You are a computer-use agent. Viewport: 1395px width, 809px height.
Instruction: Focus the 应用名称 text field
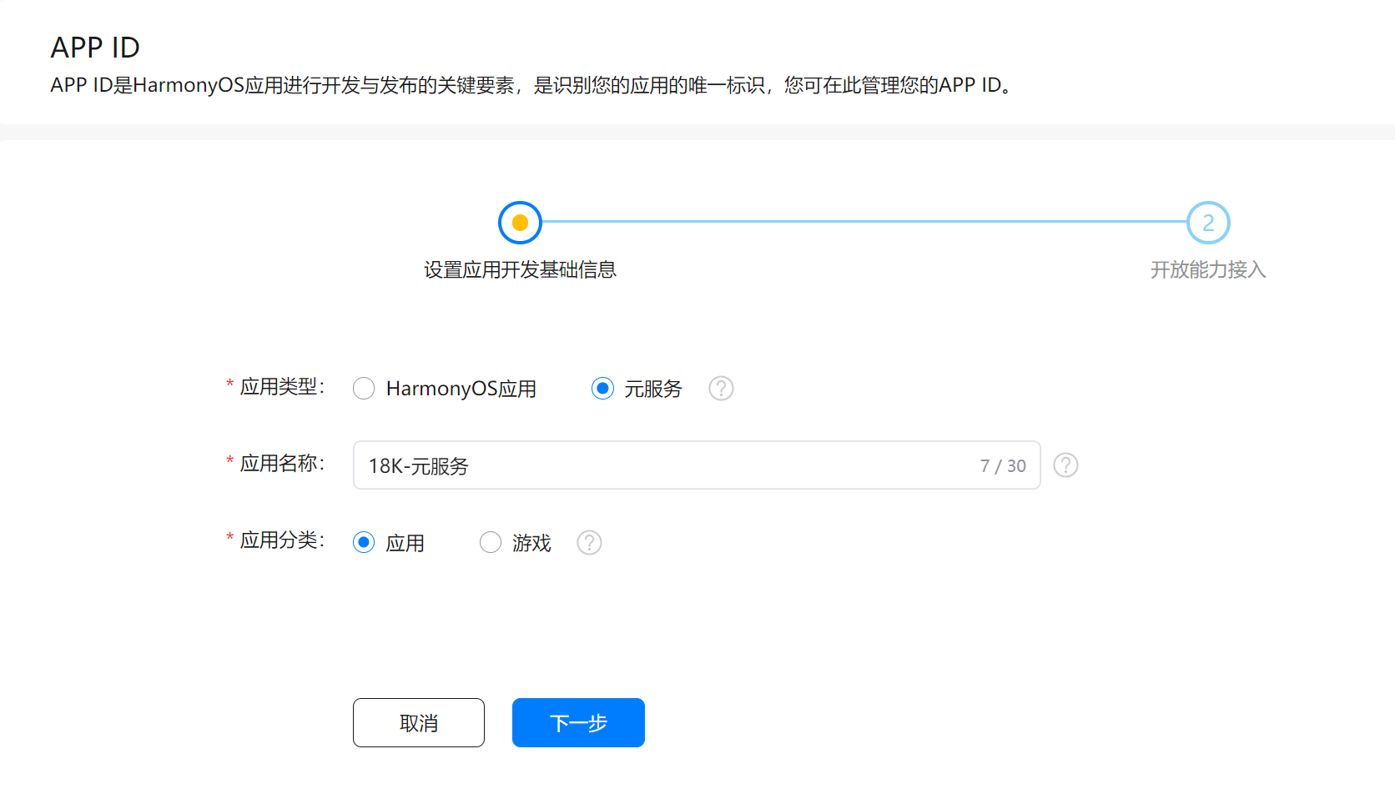coord(667,465)
